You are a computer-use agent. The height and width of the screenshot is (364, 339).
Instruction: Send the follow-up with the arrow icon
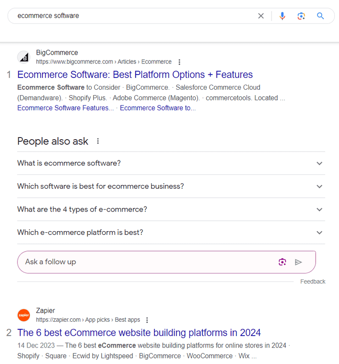(x=298, y=262)
